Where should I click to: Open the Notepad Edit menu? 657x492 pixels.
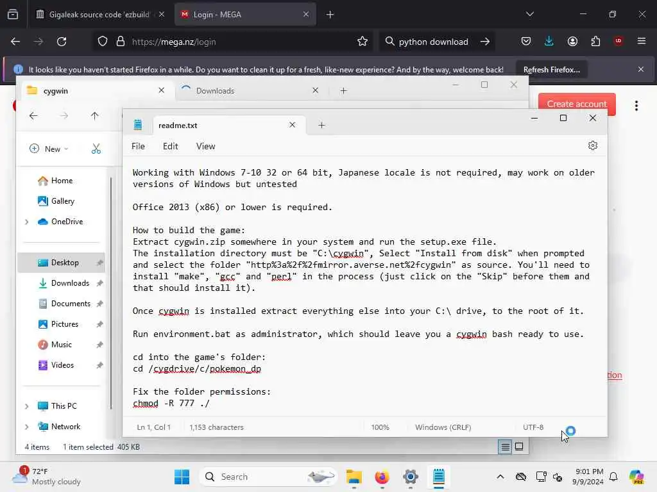[x=170, y=146]
